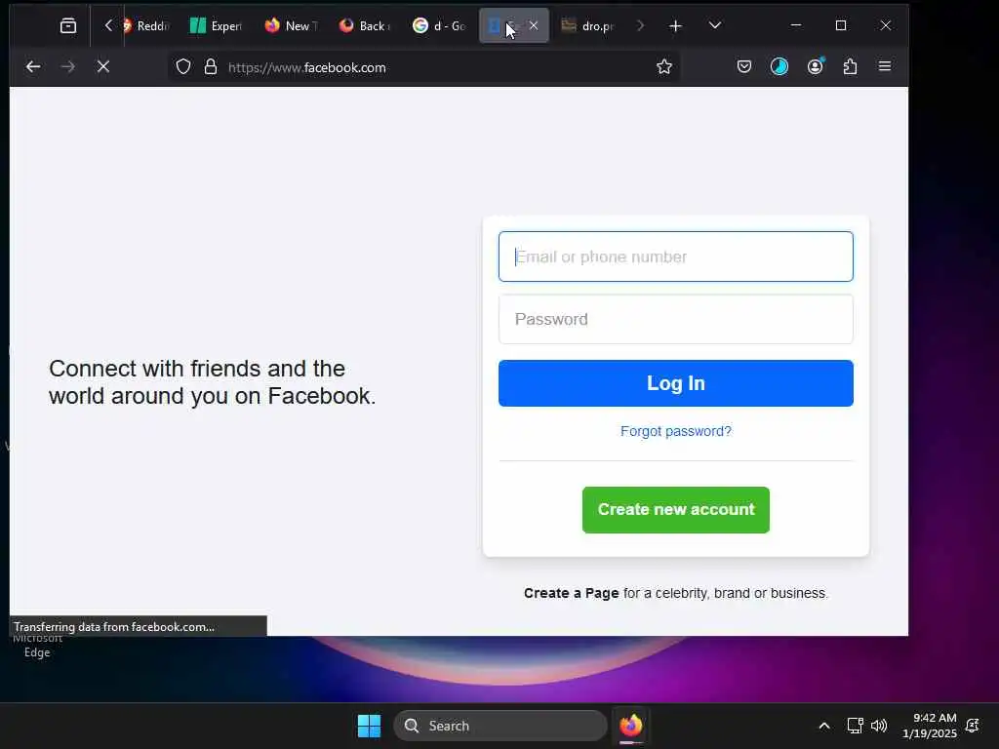Screen dimensions: 999x749
Task: Switch to the d - Google tab
Action: point(440,25)
